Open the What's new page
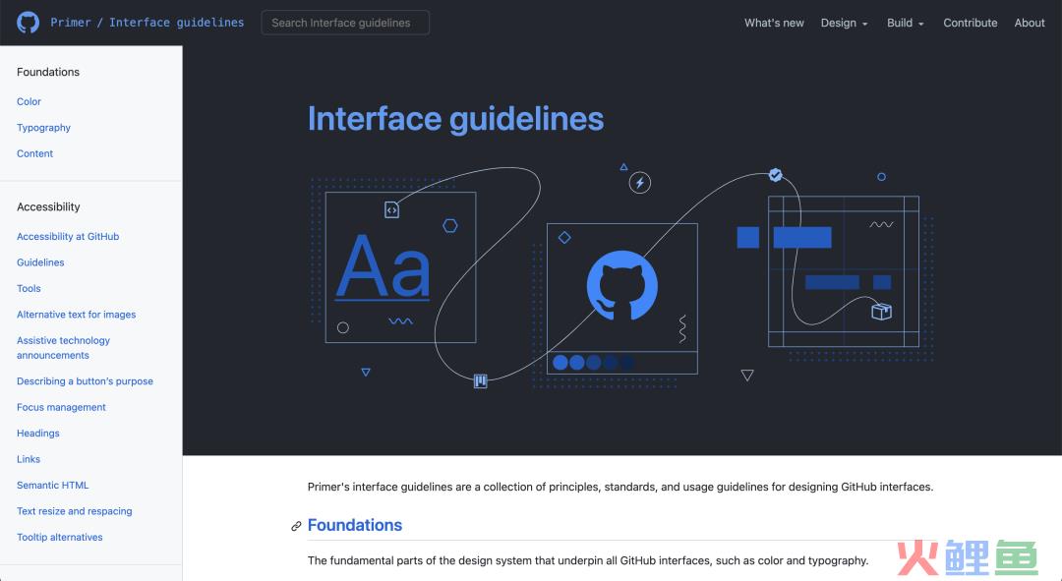The height and width of the screenshot is (581, 1062). tap(774, 23)
